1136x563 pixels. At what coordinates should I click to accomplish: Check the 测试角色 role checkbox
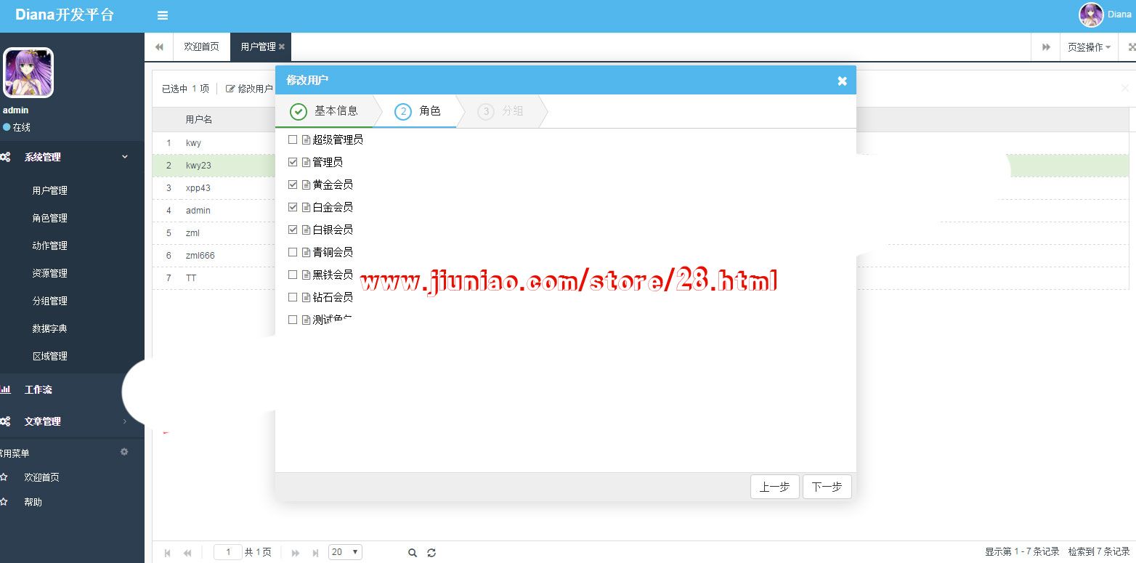pos(293,320)
